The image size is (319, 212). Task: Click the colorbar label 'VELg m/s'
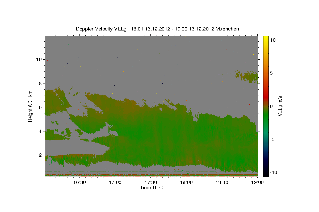pos(280,106)
